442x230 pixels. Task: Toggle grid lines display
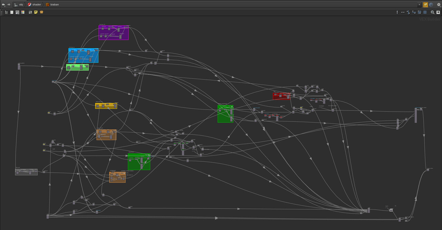tap(425, 12)
